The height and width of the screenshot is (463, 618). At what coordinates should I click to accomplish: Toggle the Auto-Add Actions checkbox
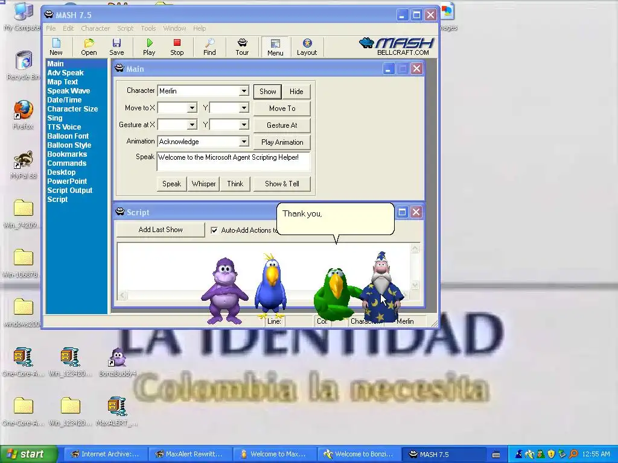(x=214, y=230)
